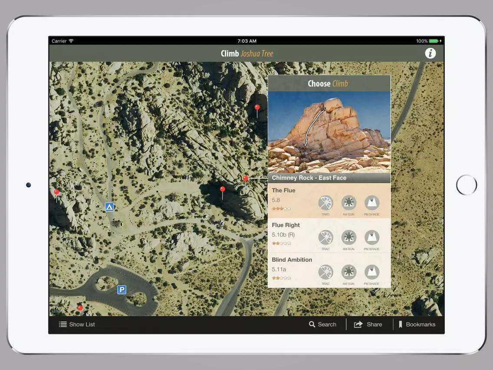Tap the campground marker on map

[109, 207]
